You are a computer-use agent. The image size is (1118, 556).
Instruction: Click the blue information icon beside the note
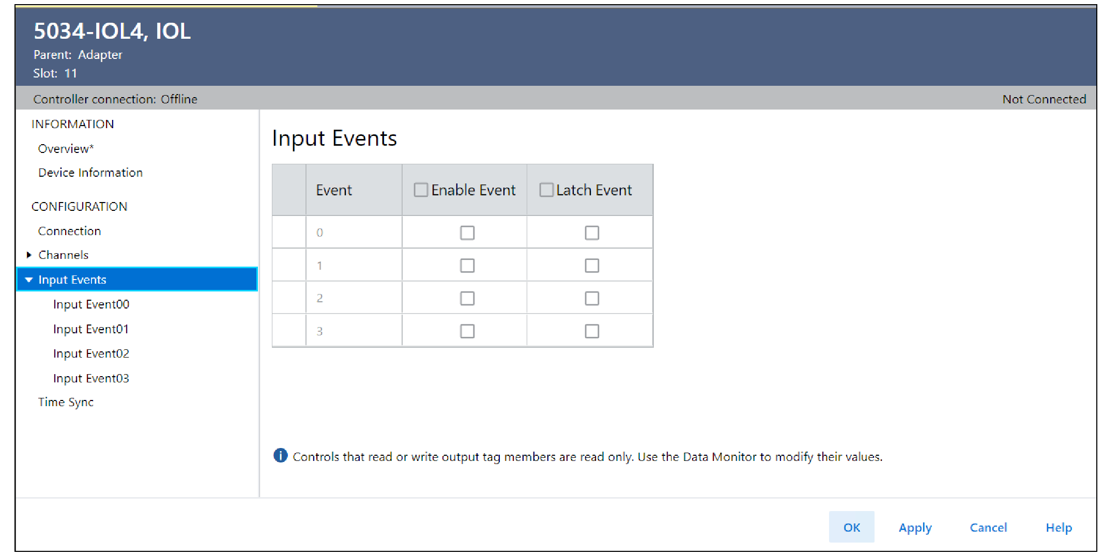[280, 456]
